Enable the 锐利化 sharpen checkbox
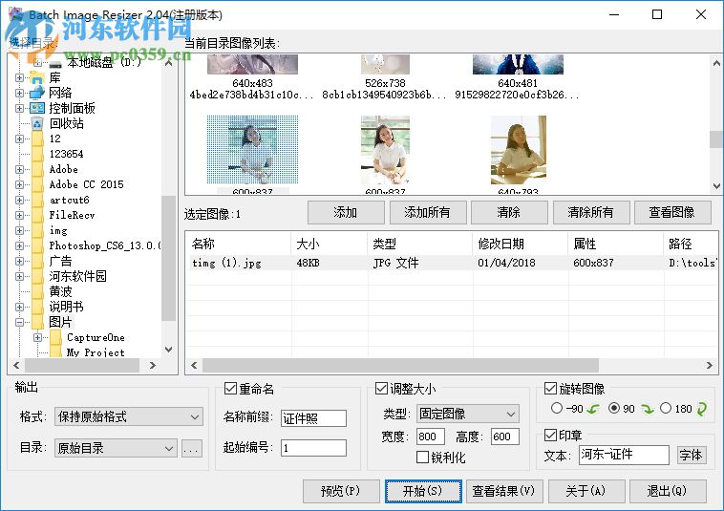The height and width of the screenshot is (511, 724). coord(422,457)
